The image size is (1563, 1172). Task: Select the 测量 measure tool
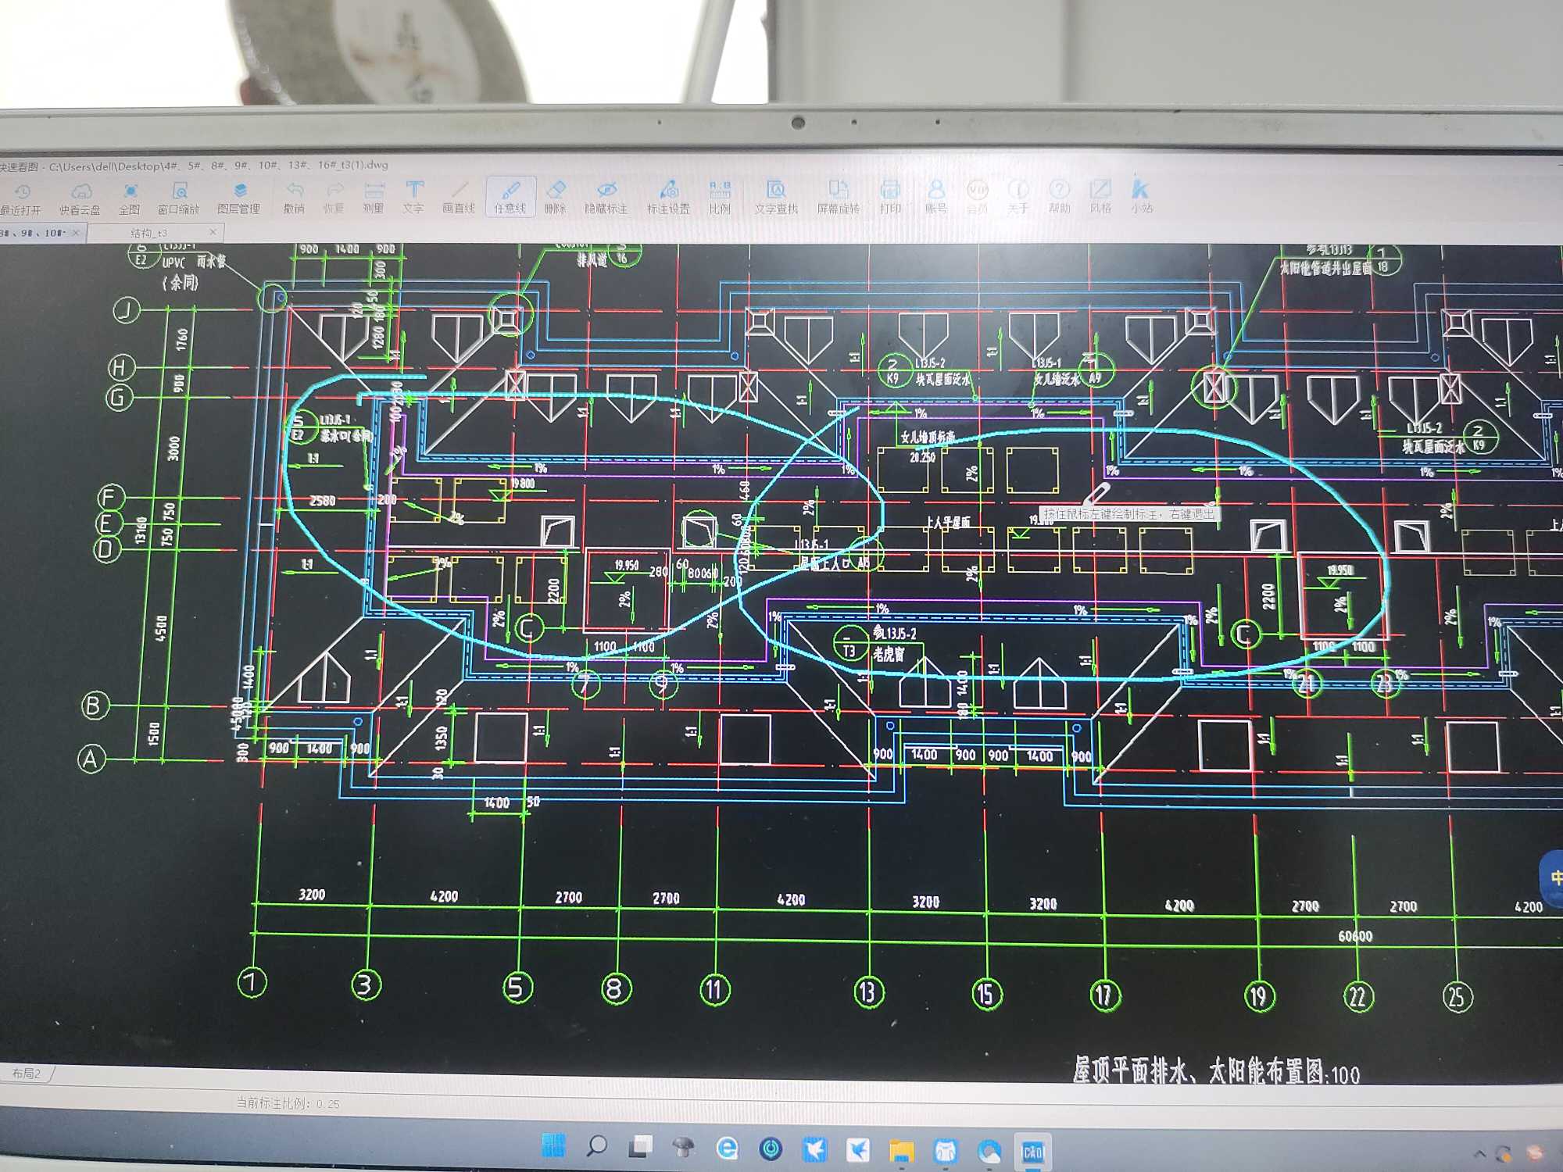tap(374, 197)
